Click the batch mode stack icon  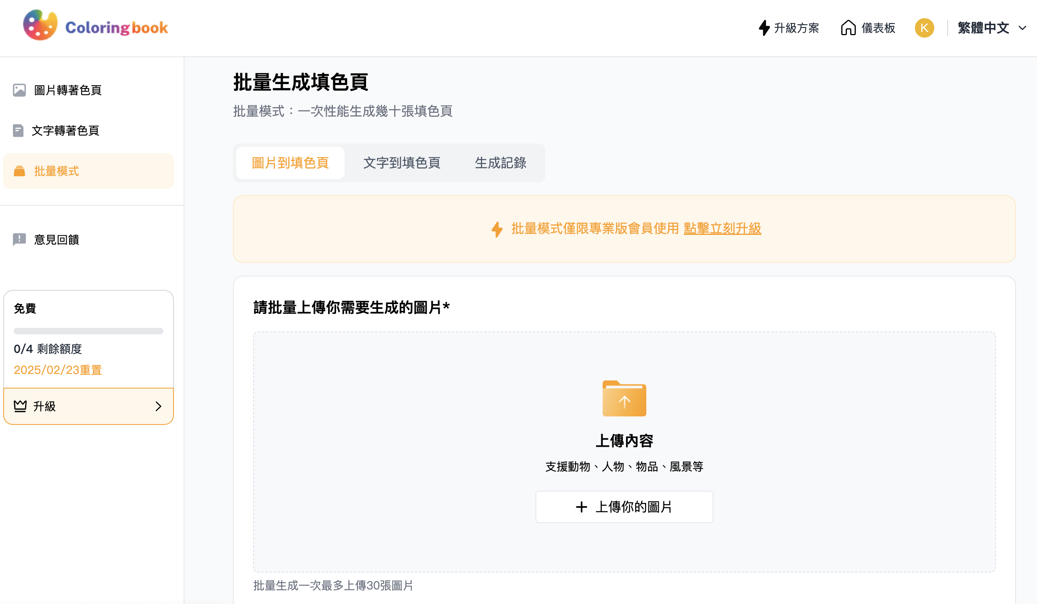[x=19, y=171]
